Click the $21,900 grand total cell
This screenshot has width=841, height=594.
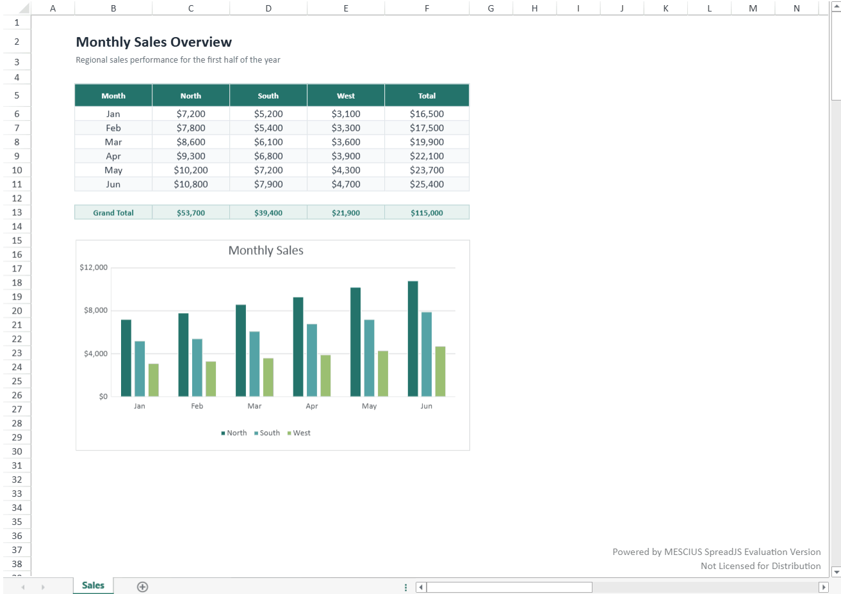[346, 213]
